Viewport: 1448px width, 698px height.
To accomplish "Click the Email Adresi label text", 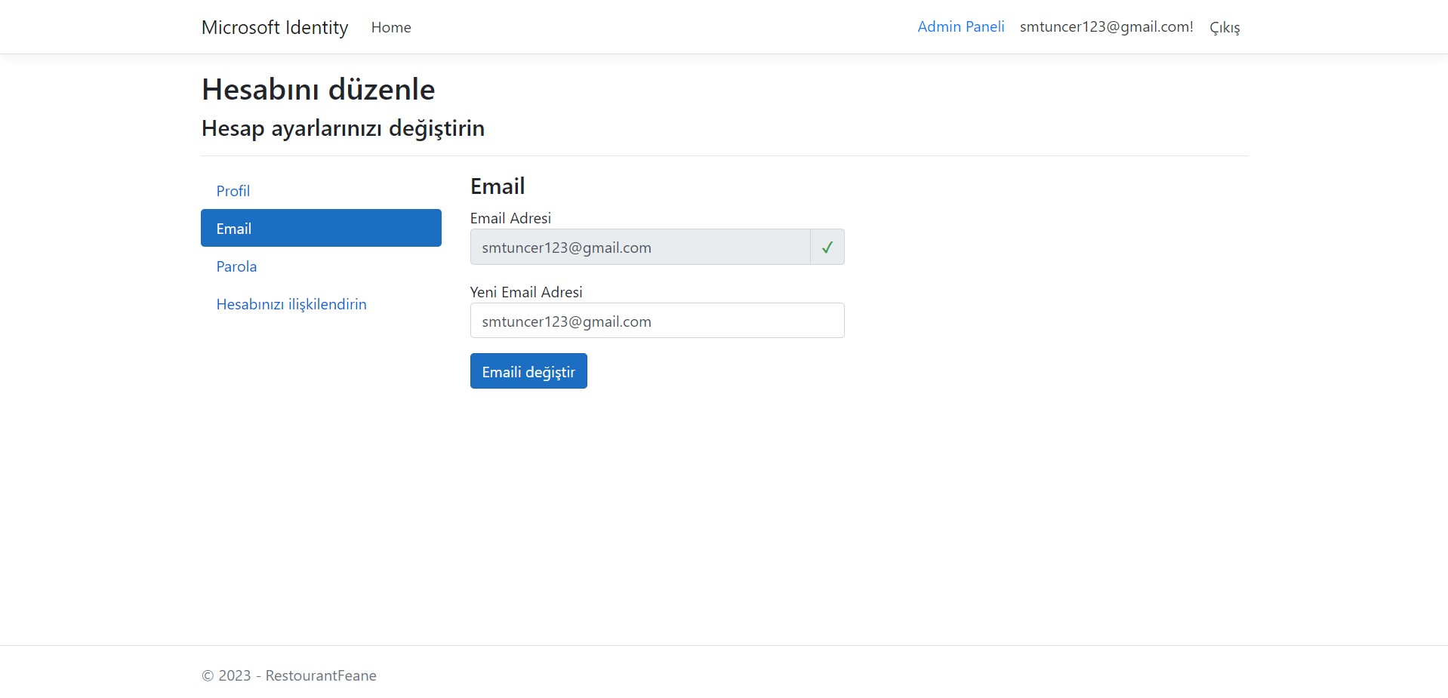I will 510,218.
